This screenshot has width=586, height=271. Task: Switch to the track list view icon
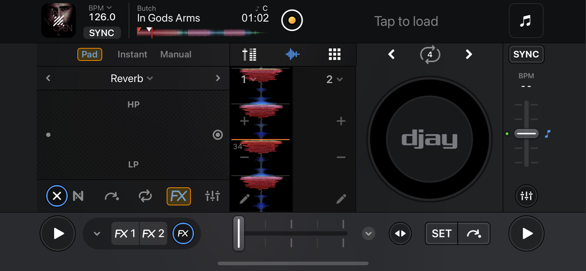pyautogui.click(x=249, y=54)
